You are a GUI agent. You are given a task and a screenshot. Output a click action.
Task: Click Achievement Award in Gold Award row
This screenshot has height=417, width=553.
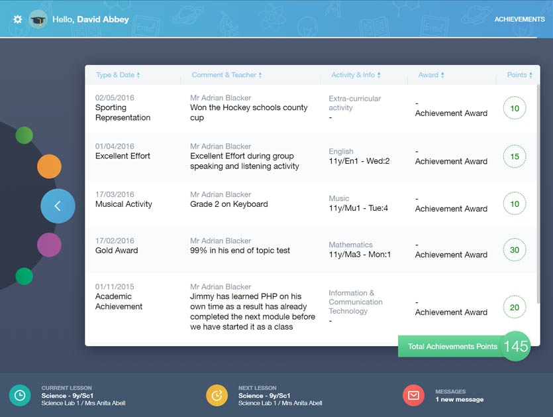point(451,255)
